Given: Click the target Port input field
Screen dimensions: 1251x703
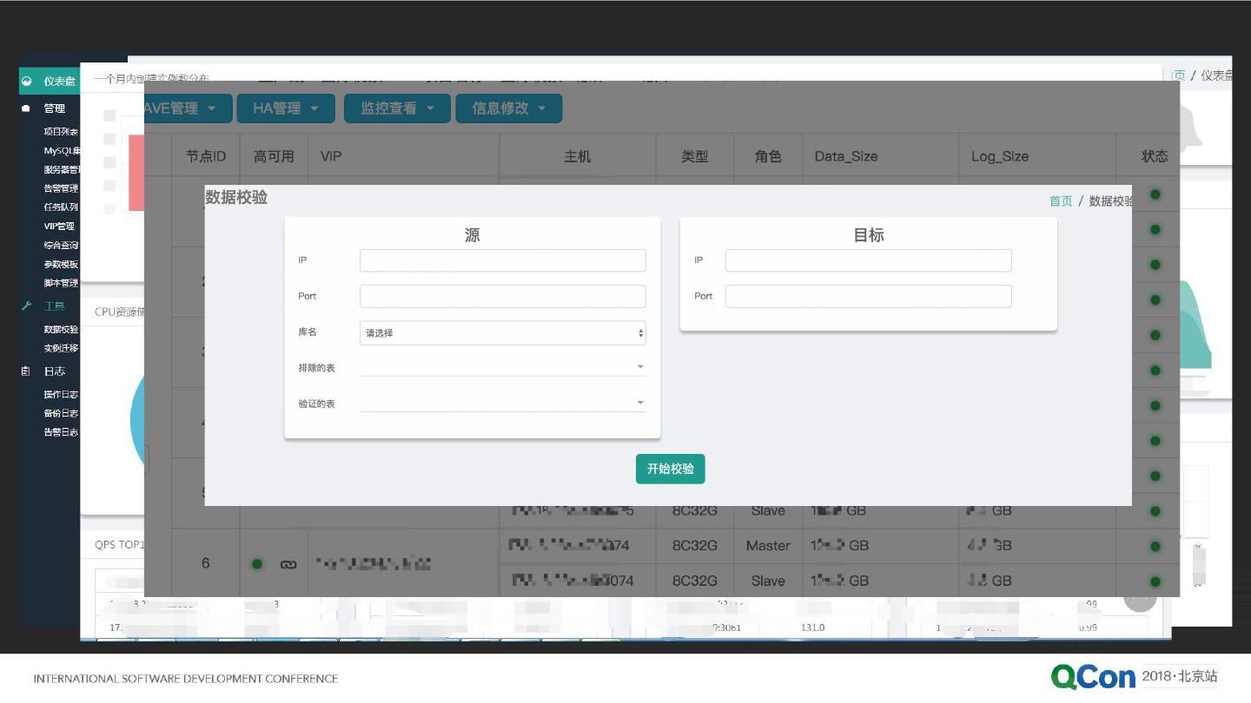Looking at the screenshot, I should coord(868,296).
